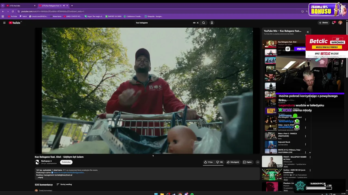Image resolution: width=348 pixels, height=195 pixels.
Task: Play WHITE 2115 CALIFORNIA LOVE playlist item
Action: pyautogui.click(x=286, y=151)
